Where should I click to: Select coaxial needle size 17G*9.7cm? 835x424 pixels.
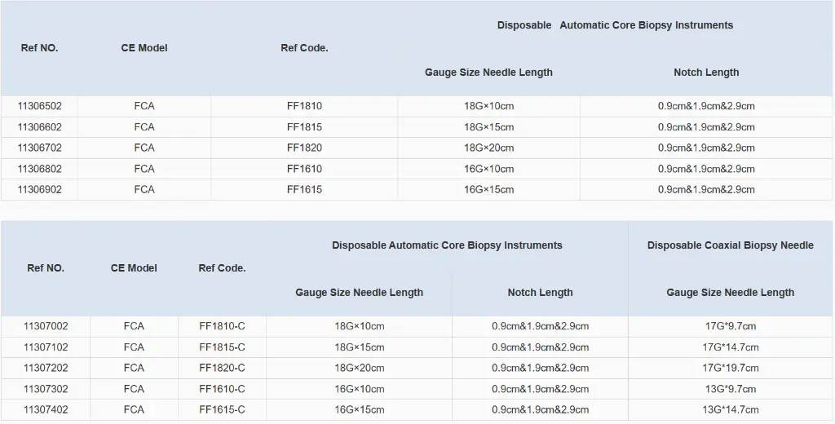(x=730, y=326)
